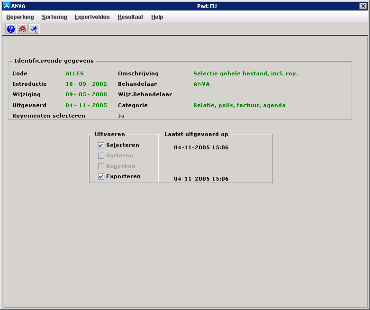Open the Resultaat menu
This screenshot has width=370, height=310.
coord(130,17)
